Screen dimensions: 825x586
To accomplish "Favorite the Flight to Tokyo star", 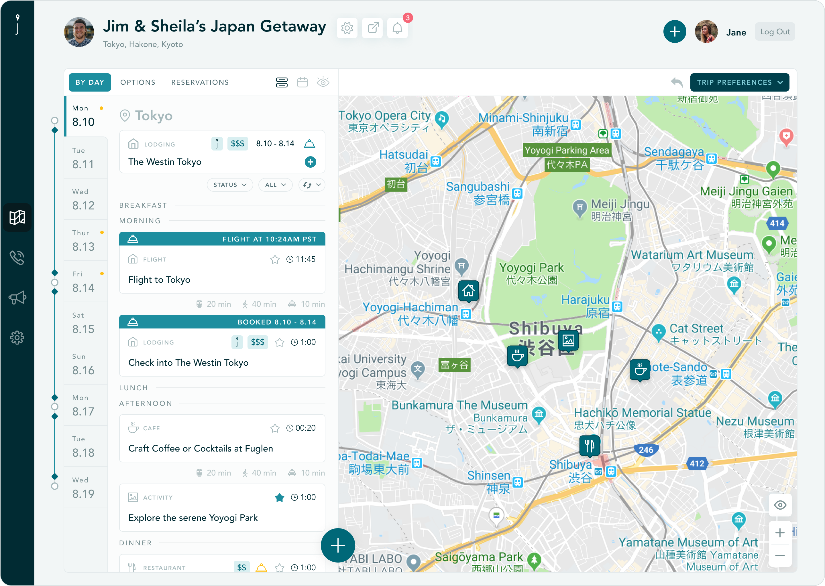I will pyautogui.click(x=275, y=260).
